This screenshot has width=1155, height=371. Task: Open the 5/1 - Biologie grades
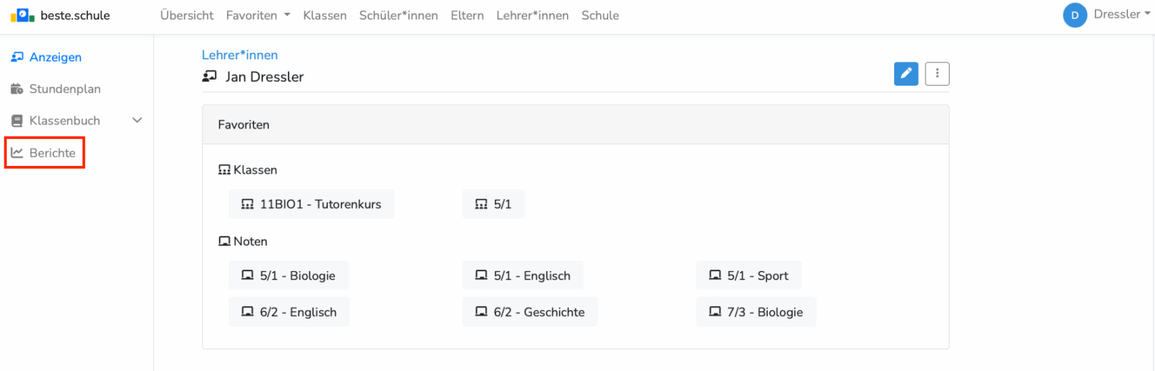click(x=289, y=276)
